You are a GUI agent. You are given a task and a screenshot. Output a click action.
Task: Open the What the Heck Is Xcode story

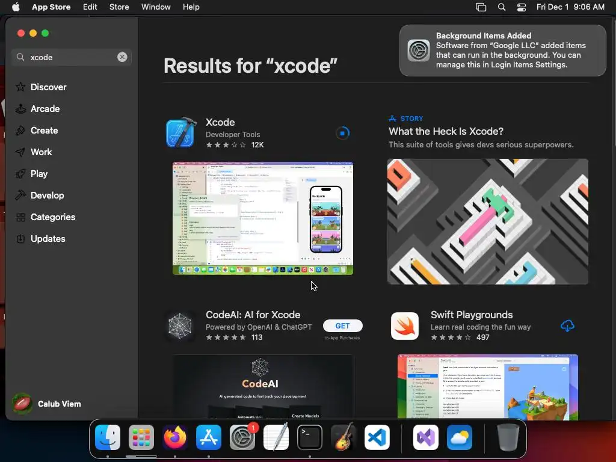click(x=446, y=131)
